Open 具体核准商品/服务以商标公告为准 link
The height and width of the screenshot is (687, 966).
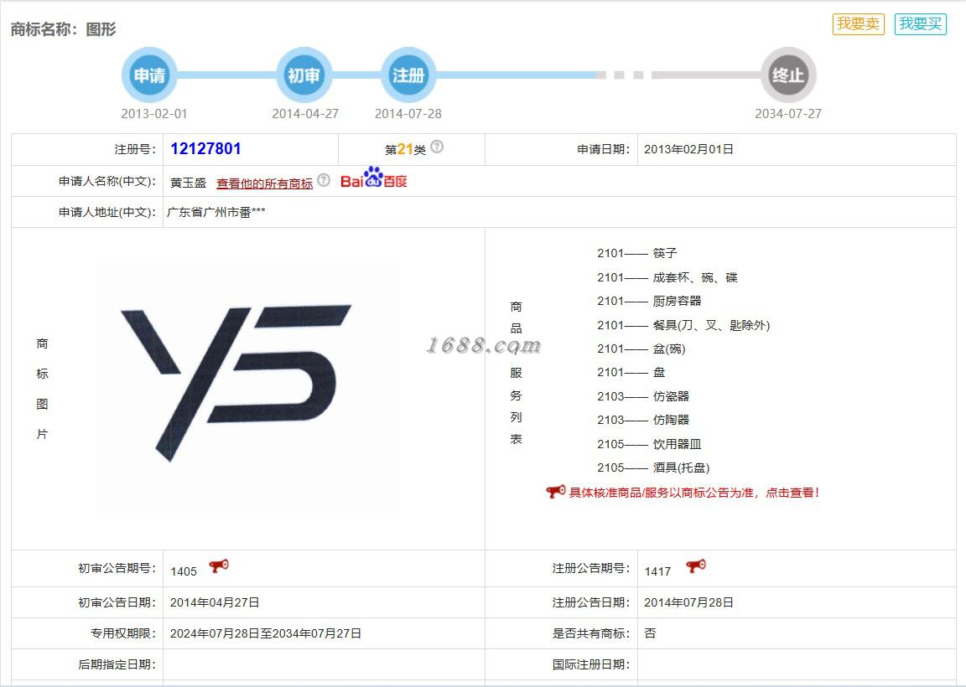(693, 493)
